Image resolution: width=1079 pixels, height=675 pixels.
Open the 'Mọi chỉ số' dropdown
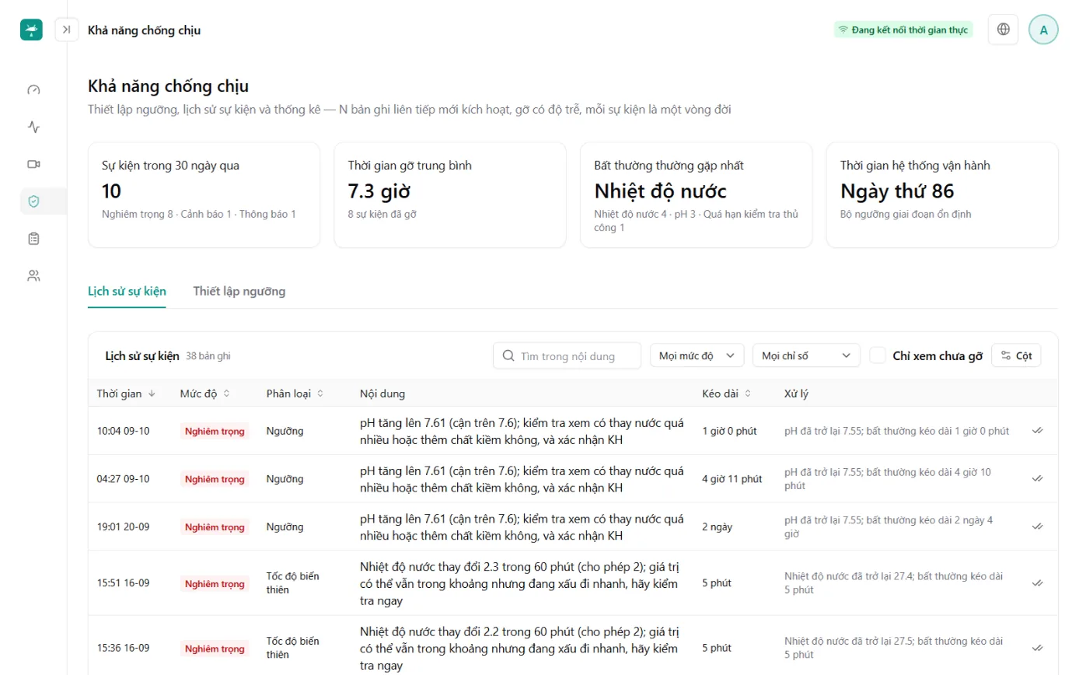coord(806,355)
